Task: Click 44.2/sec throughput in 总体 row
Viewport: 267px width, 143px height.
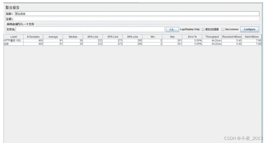Action: 217,44
